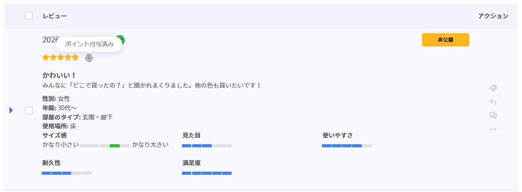
Task: Click the points awarded icon beside the stars
Action: [89, 58]
